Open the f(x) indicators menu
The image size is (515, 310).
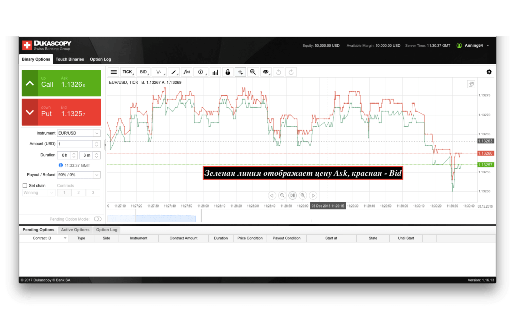pyautogui.click(x=187, y=72)
